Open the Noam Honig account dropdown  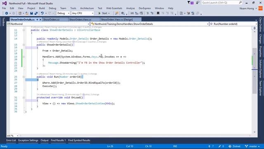(248, 8)
